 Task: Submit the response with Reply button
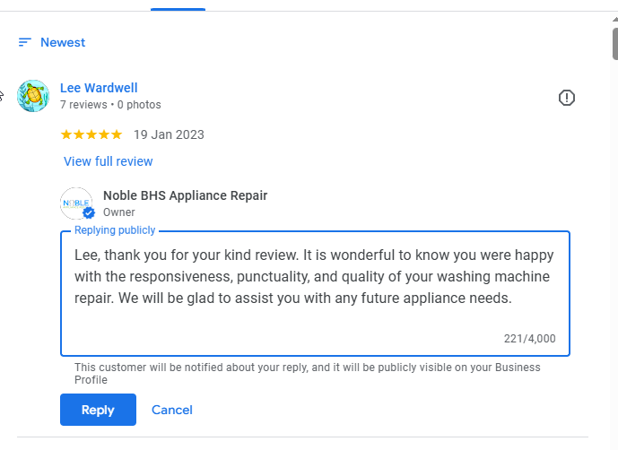[x=98, y=410]
